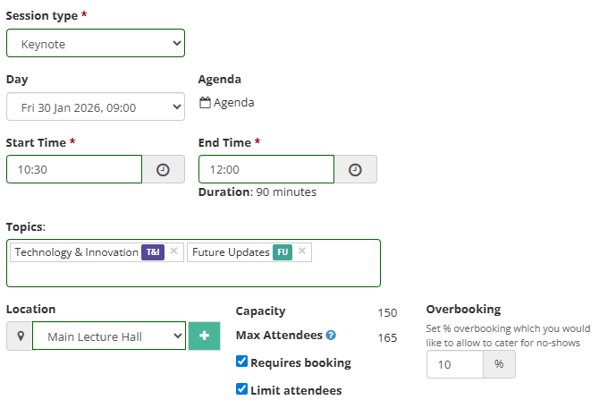Click the Start Time field showing 10:30

pos(74,169)
